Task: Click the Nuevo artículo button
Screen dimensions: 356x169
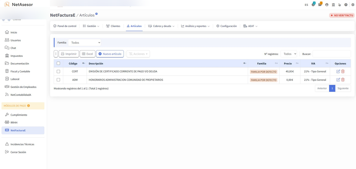Action: pyautogui.click(x=110, y=54)
